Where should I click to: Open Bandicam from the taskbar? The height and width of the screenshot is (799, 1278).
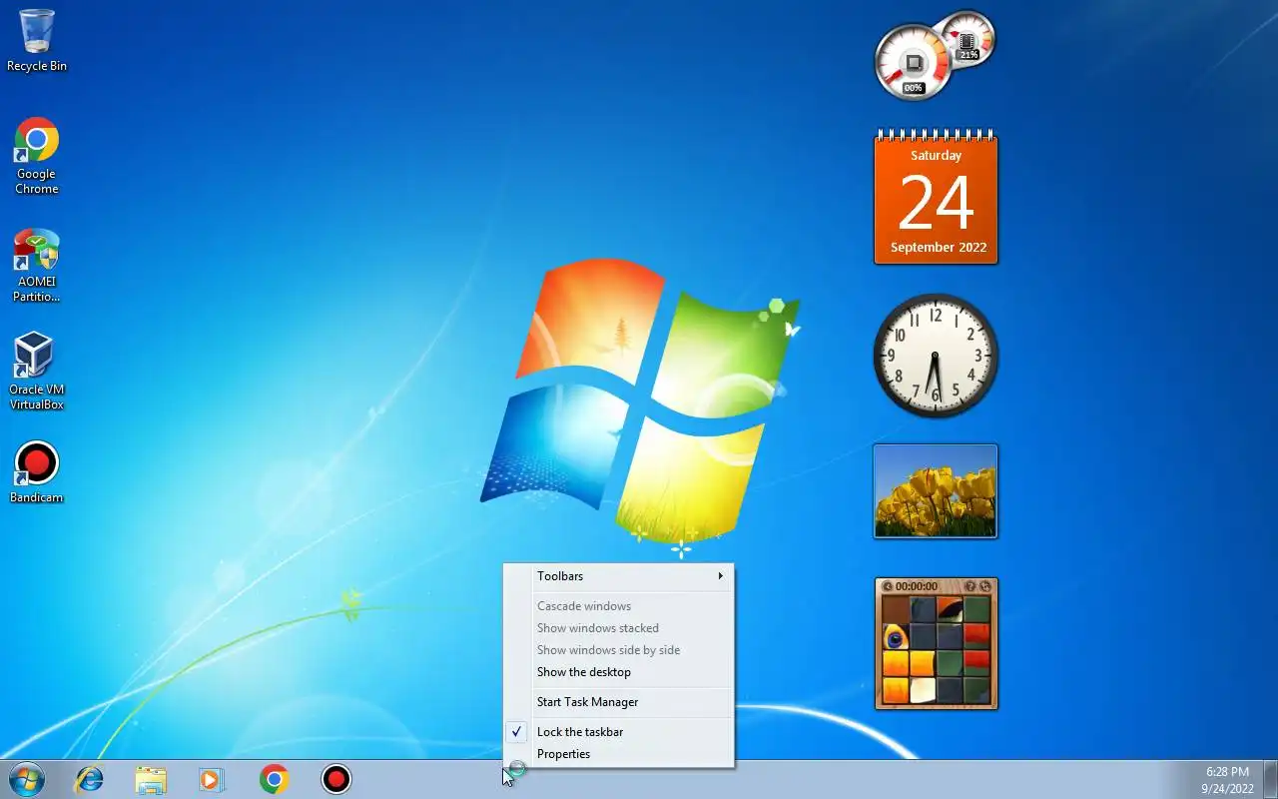336,779
